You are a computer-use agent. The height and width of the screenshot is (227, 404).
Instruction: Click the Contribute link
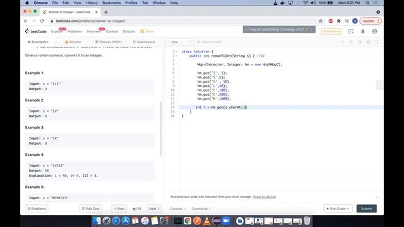coord(201,209)
